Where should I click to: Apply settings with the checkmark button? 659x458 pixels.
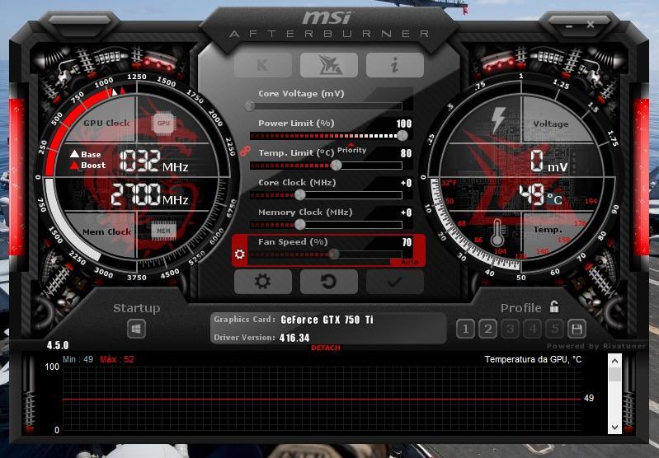point(394,281)
